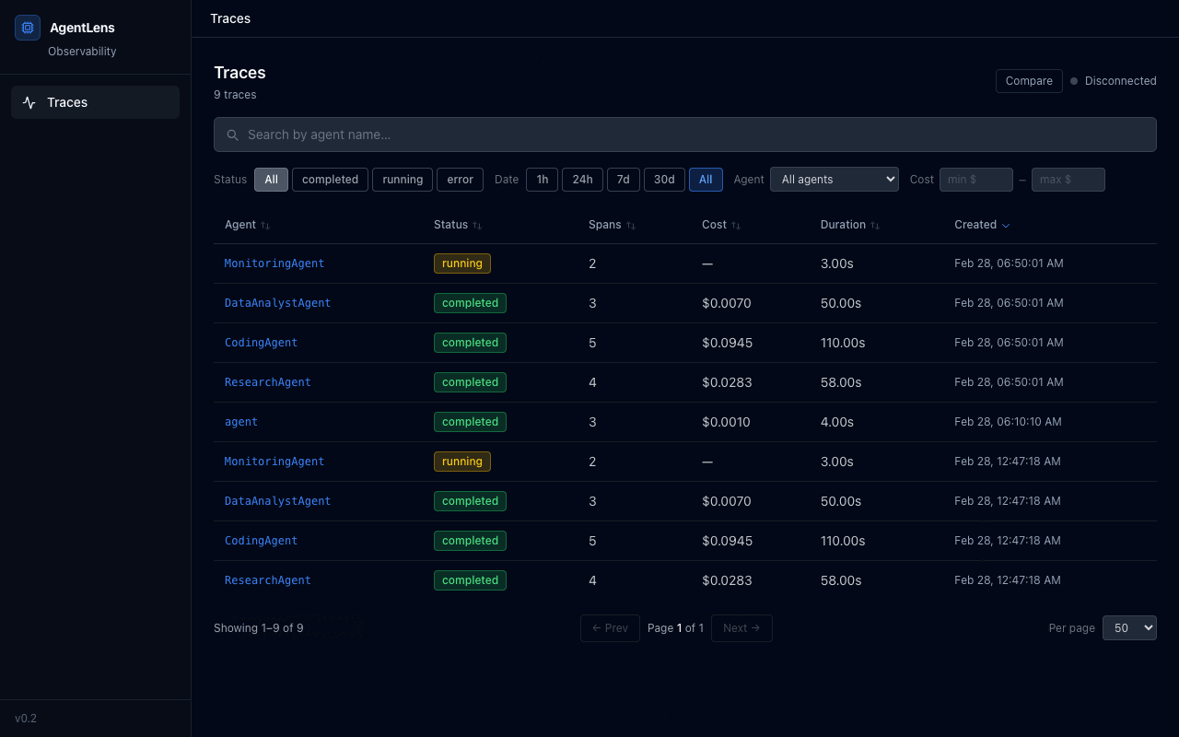Select the 24h date range filter
The image size is (1179, 737).
(x=582, y=180)
